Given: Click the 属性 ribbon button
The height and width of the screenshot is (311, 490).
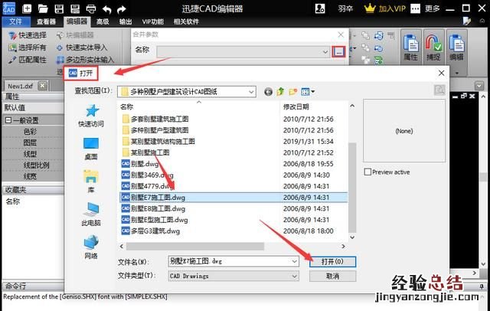Looking at the screenshot, I should coord(410,47).
